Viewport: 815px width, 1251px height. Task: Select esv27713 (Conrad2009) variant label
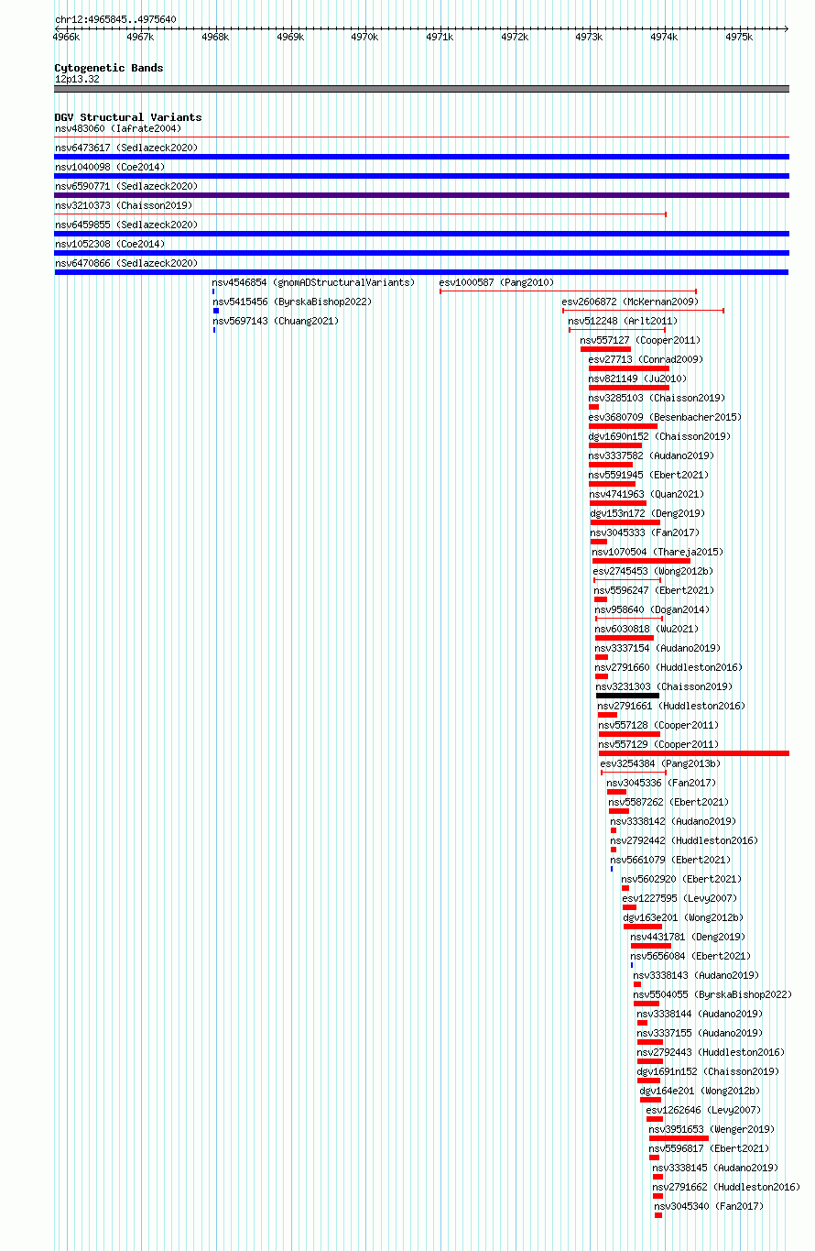click(x=646, y=359)
